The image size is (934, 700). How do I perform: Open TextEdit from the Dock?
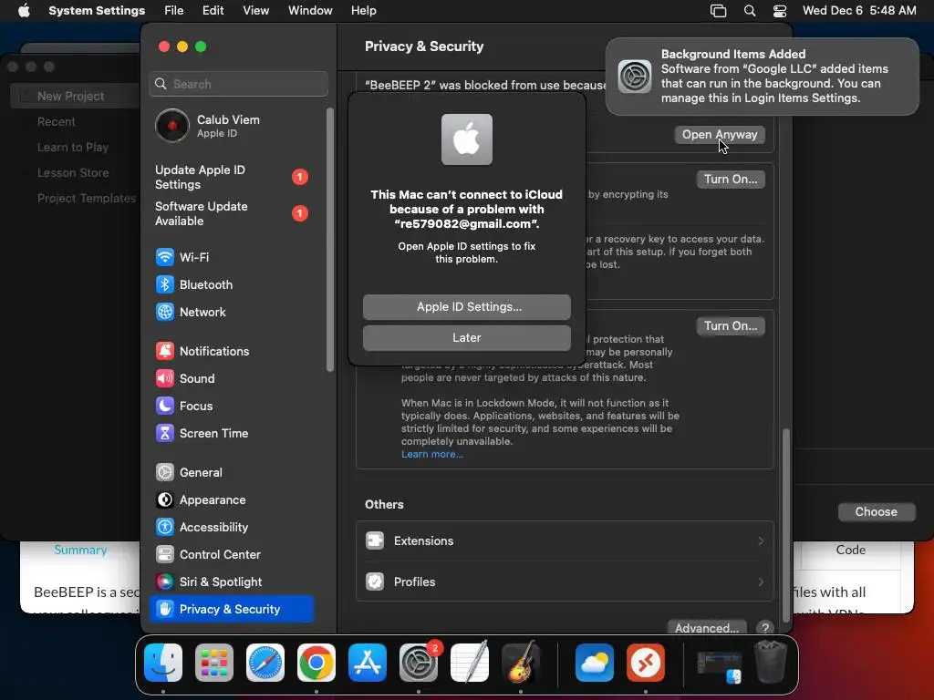pyautogui.click(x=470, y=663)
